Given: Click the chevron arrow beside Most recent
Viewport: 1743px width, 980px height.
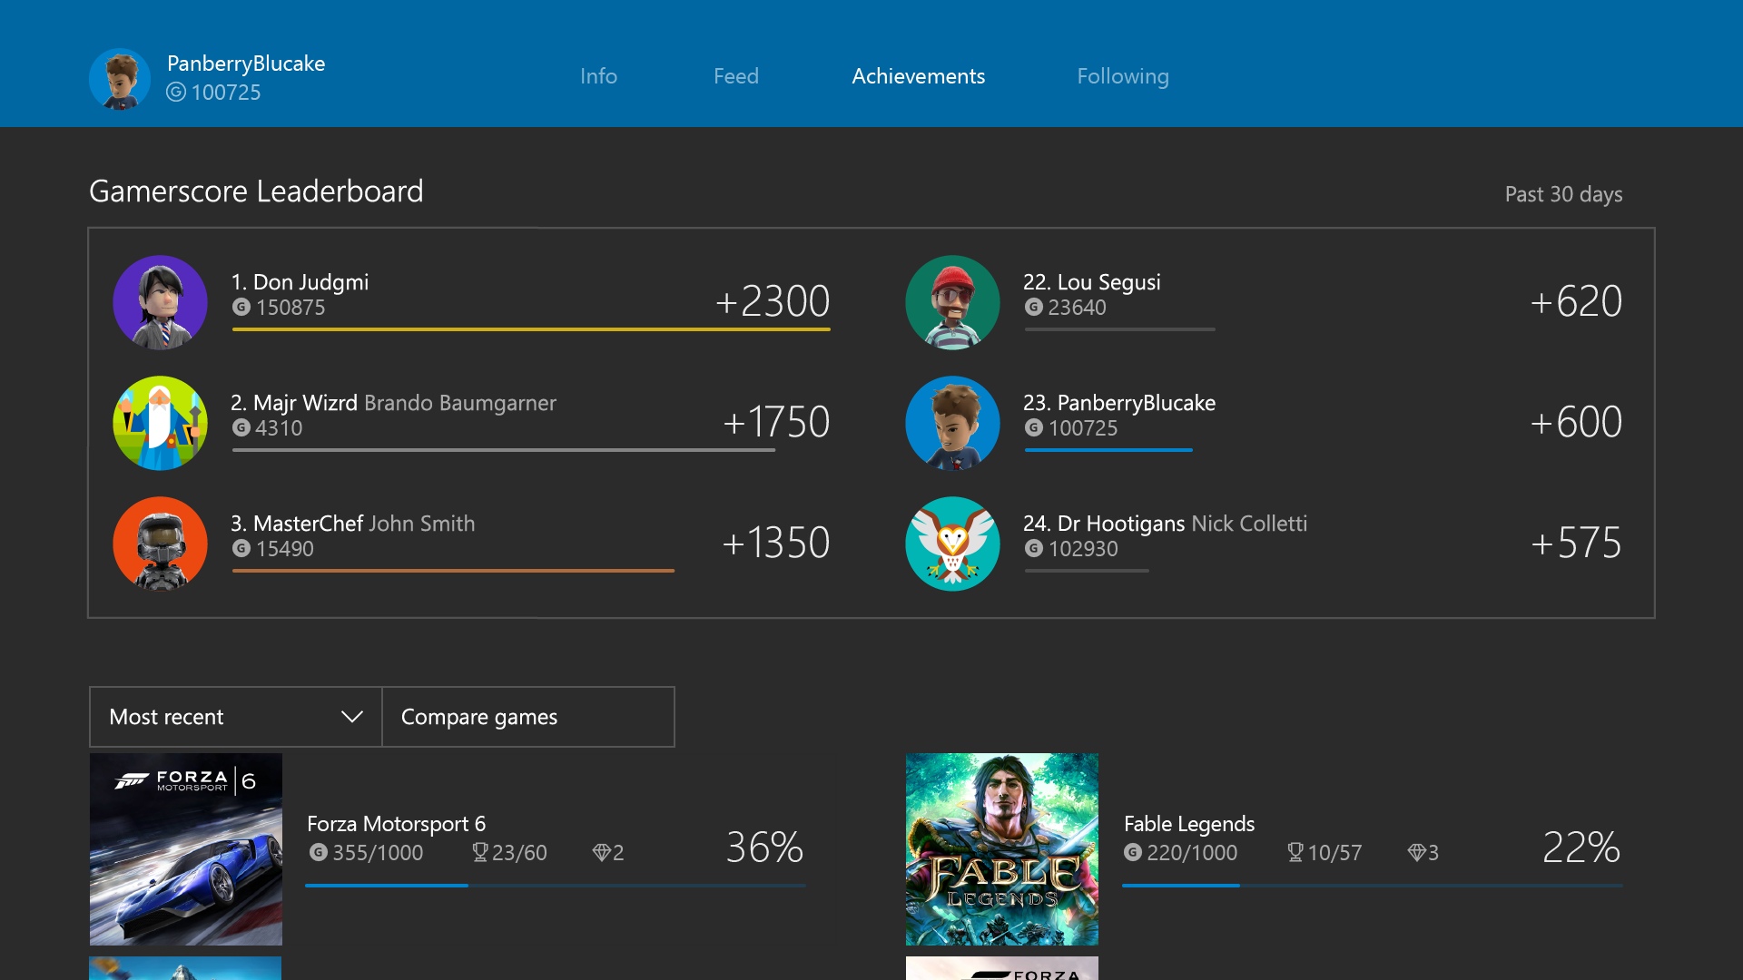Looking at the screenshot, I should point(352,717).
